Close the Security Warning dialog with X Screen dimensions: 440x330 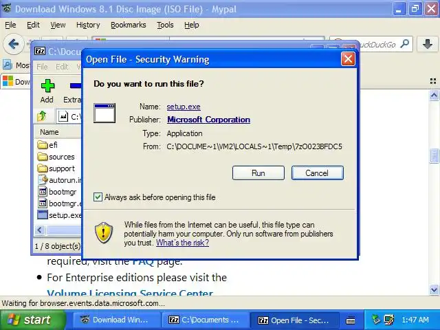click(x=348, y=59)
